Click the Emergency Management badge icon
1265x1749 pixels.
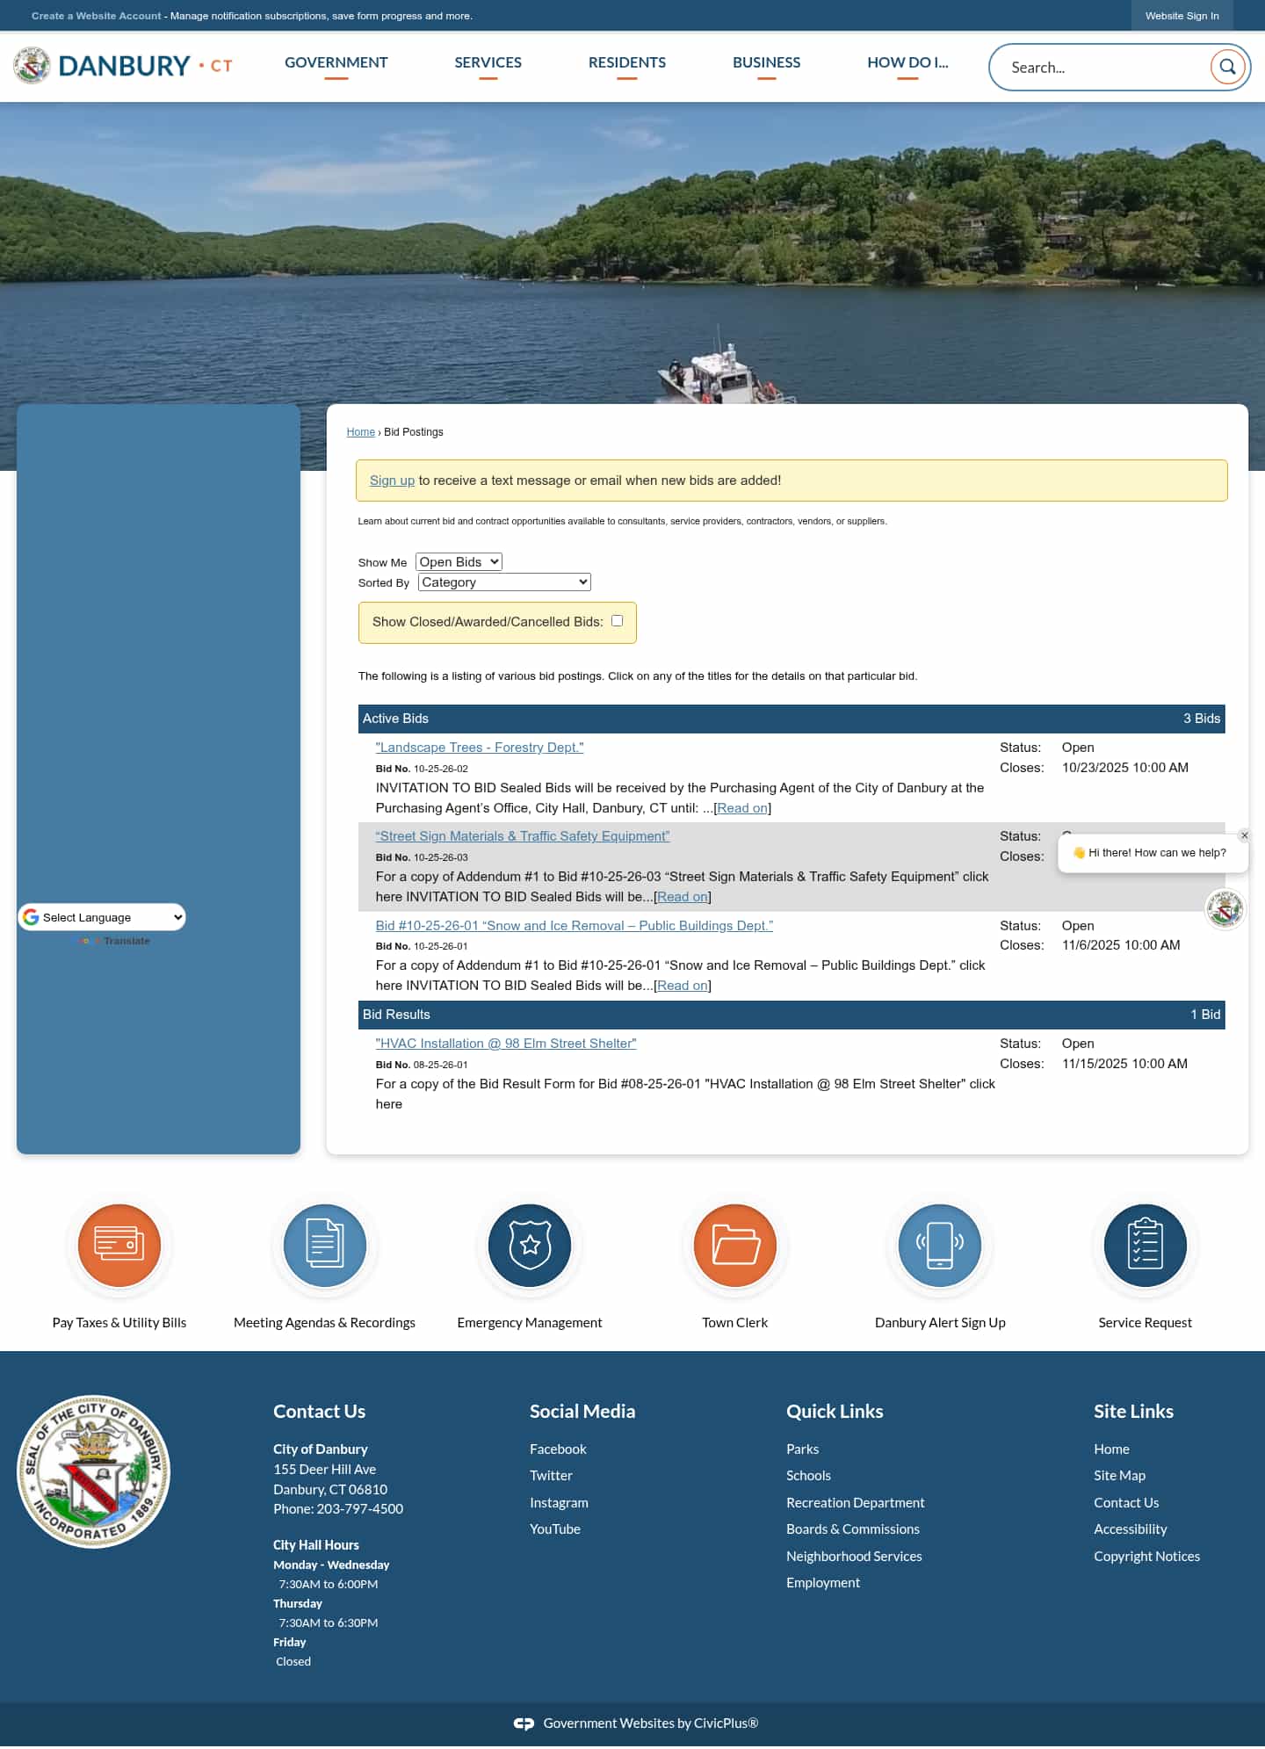(530, 1245)
